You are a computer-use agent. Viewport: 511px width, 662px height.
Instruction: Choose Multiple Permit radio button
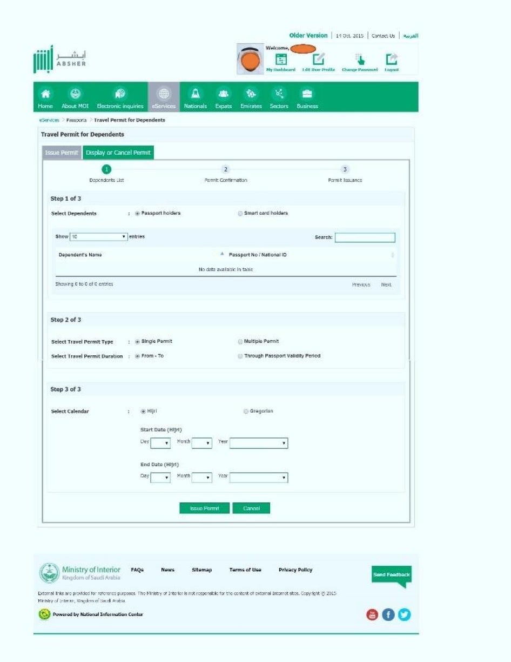pos(240,342)
